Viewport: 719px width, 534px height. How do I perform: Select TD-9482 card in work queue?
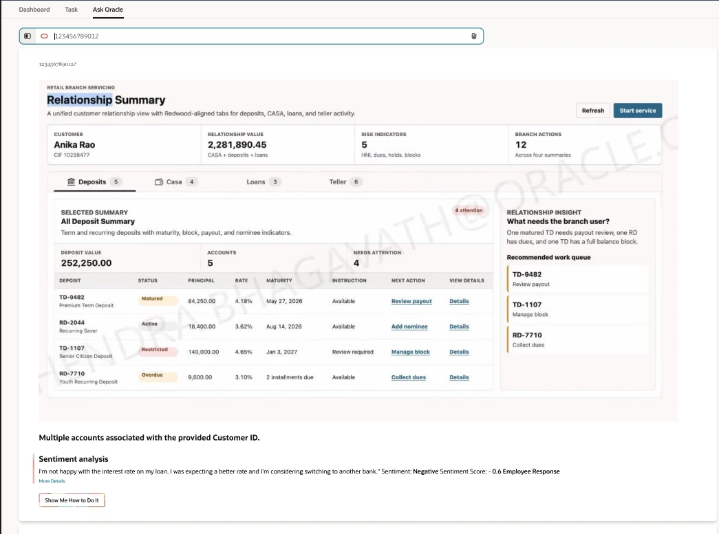point(578,279)
